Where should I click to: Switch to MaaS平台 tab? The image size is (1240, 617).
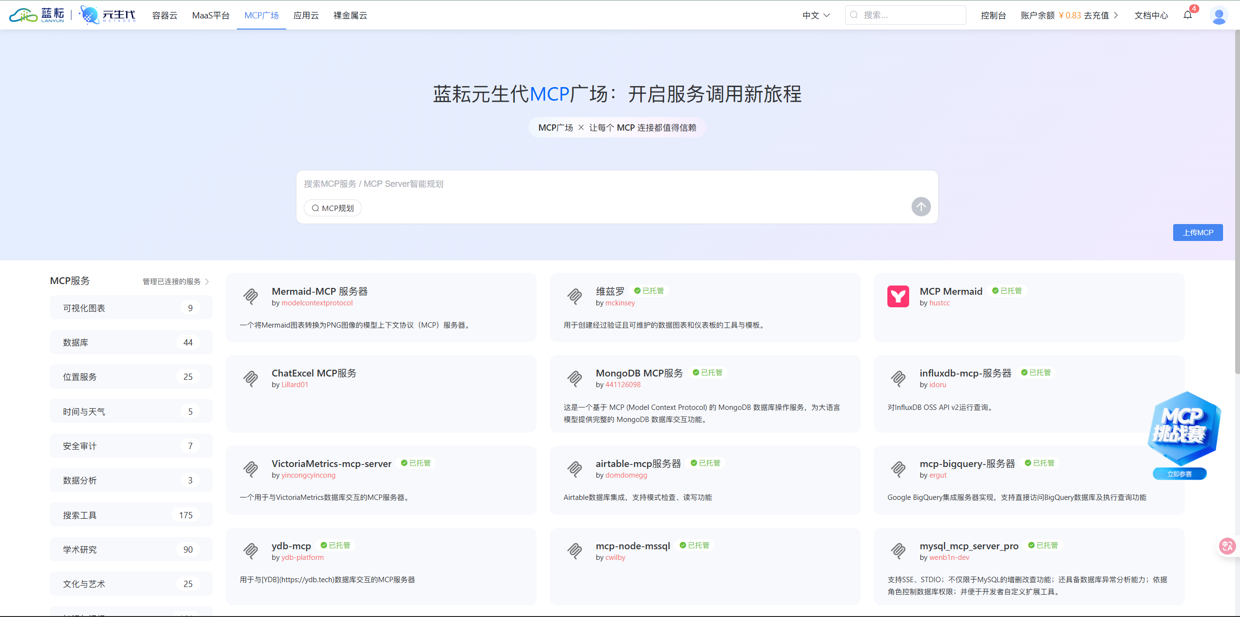click(211, 15)
